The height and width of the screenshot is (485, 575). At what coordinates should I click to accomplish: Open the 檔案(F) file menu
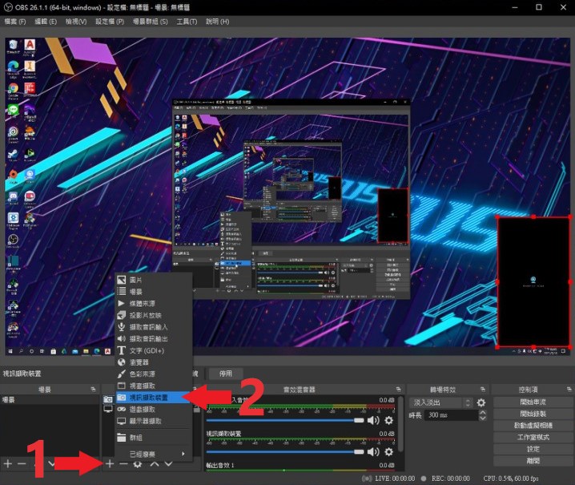click(15, 22)
